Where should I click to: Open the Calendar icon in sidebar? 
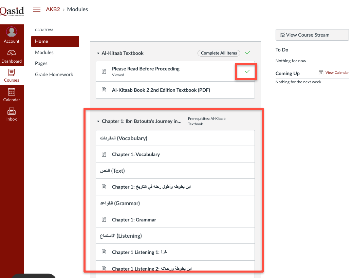point(12,92)
